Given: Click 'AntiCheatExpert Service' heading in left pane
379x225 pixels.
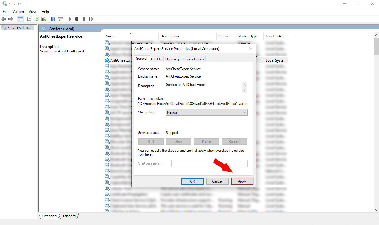Looking at the screenshot, I should click(61, 36).
